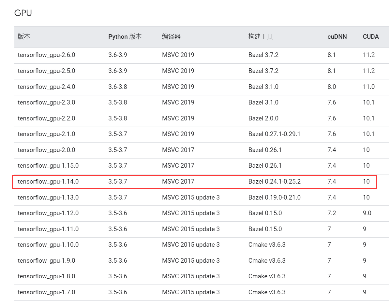Click the 构建工具 column header
This screenshot has height=305, width=389.
click(261, 37)
